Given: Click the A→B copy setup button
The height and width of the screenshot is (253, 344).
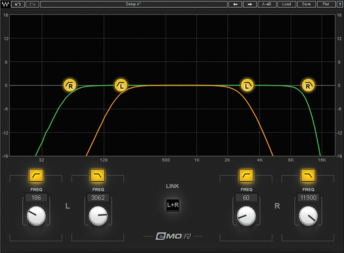Looking at the screenshot, I should [267, 4].
